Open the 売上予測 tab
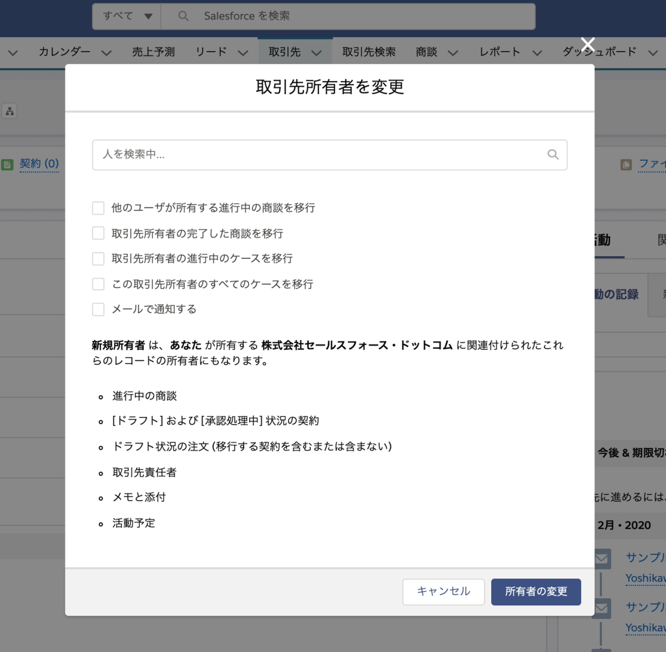666x652 pixels. 153,52
